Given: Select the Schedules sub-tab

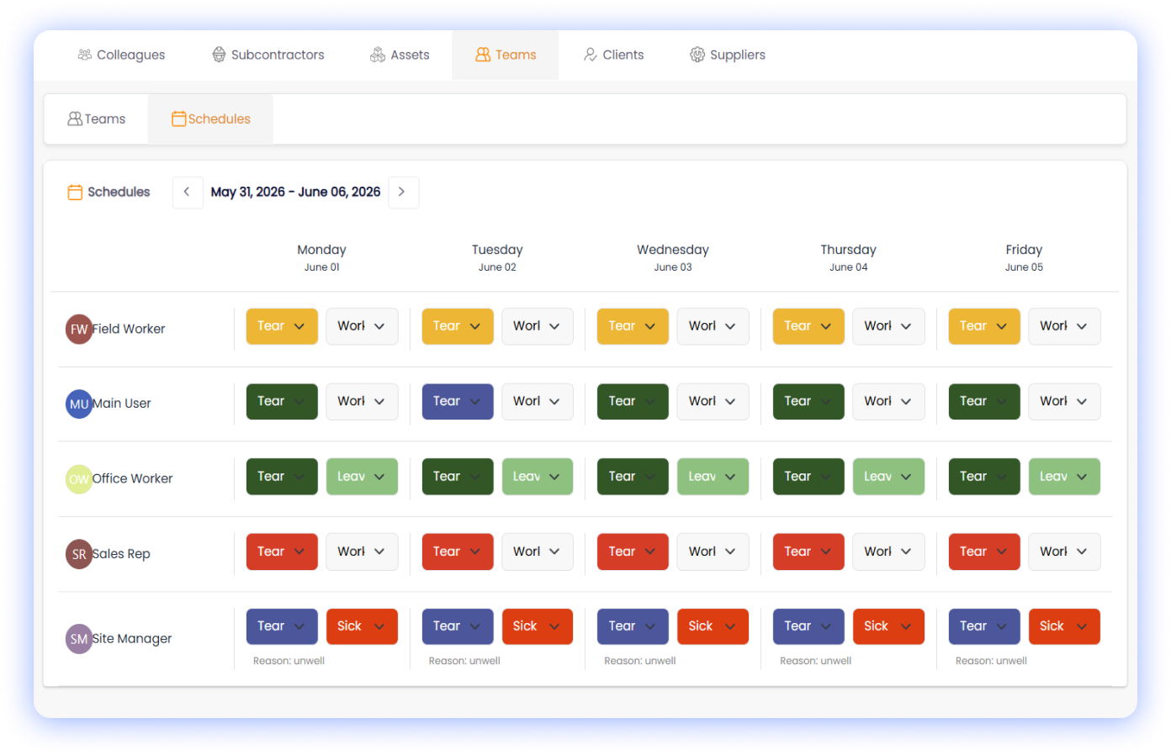Looking at the screenshot, I should click(x=210, y=119).
